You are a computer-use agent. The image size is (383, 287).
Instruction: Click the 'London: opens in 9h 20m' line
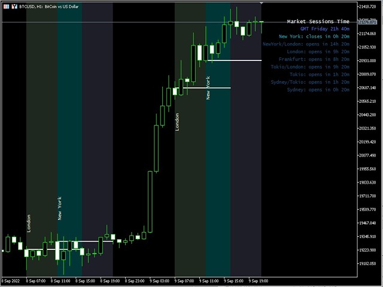point(318,51)
